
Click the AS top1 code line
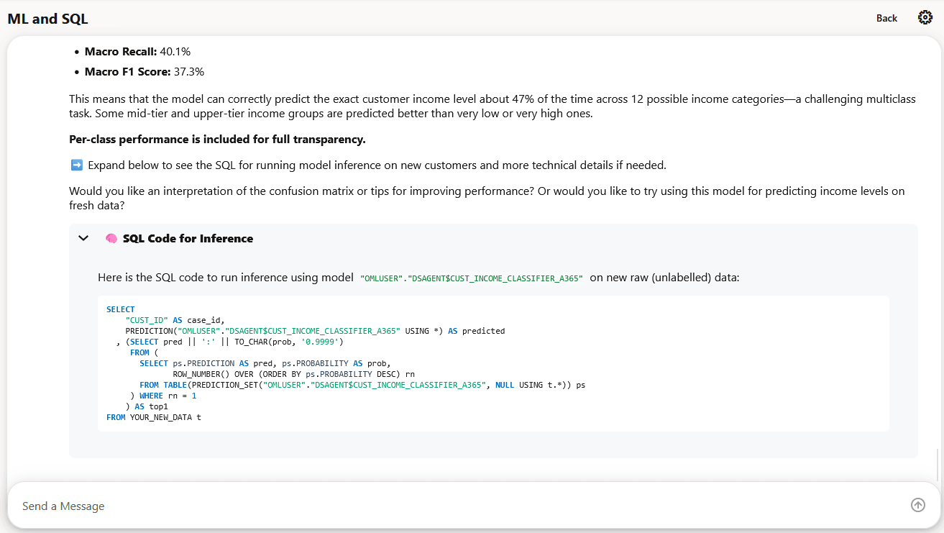147,406
